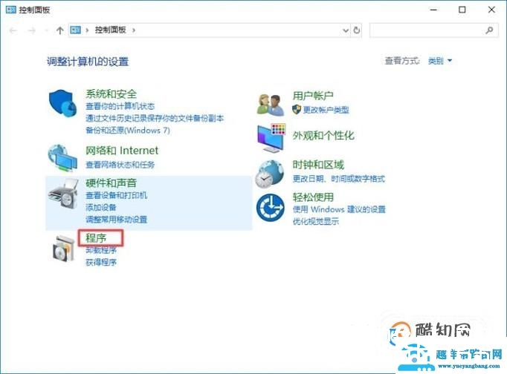The image size is (507, 374).
Task: Expand chevron before 控制面板 breadcrumb
Action: click(87, 30)
